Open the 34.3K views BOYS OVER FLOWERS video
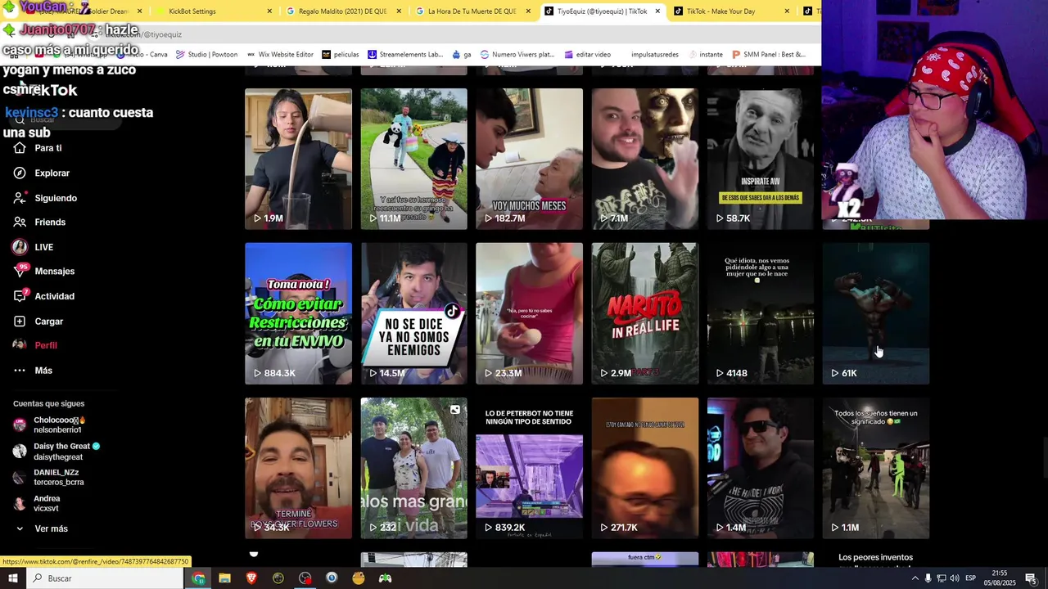1048x589 pixels. [298, 468]
